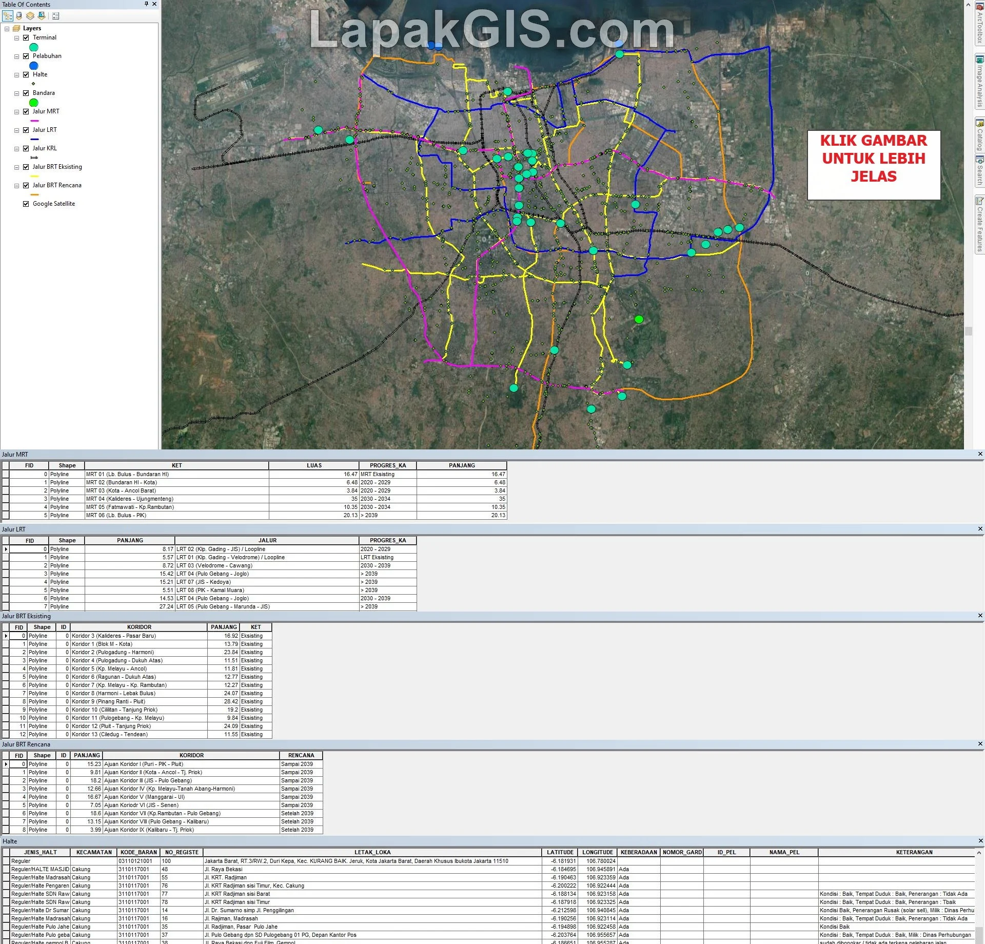Click the Halte layer small point symbol
The width and height of the screenshot is (985, 944).
(x=34, y=84)
